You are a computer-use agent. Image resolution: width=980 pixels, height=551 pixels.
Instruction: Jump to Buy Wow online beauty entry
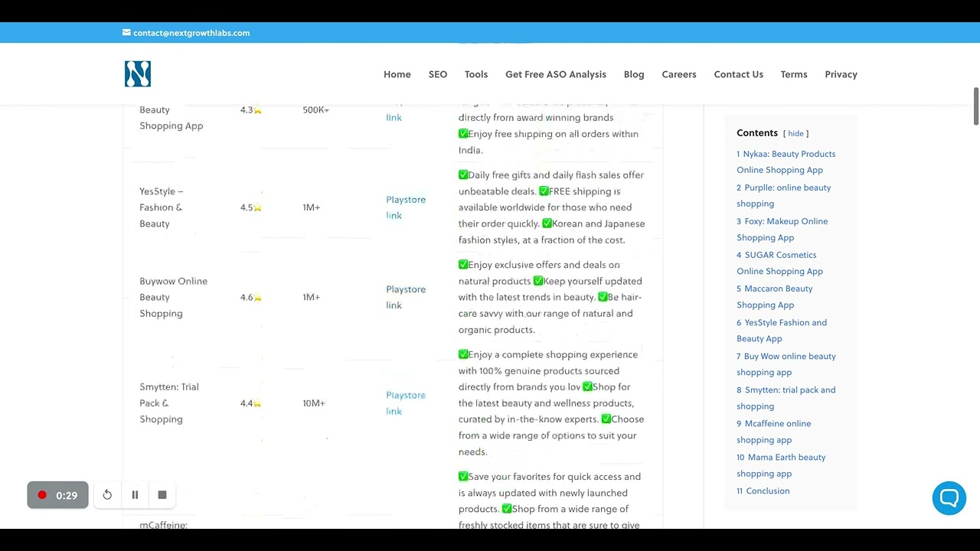pos(786,364)
